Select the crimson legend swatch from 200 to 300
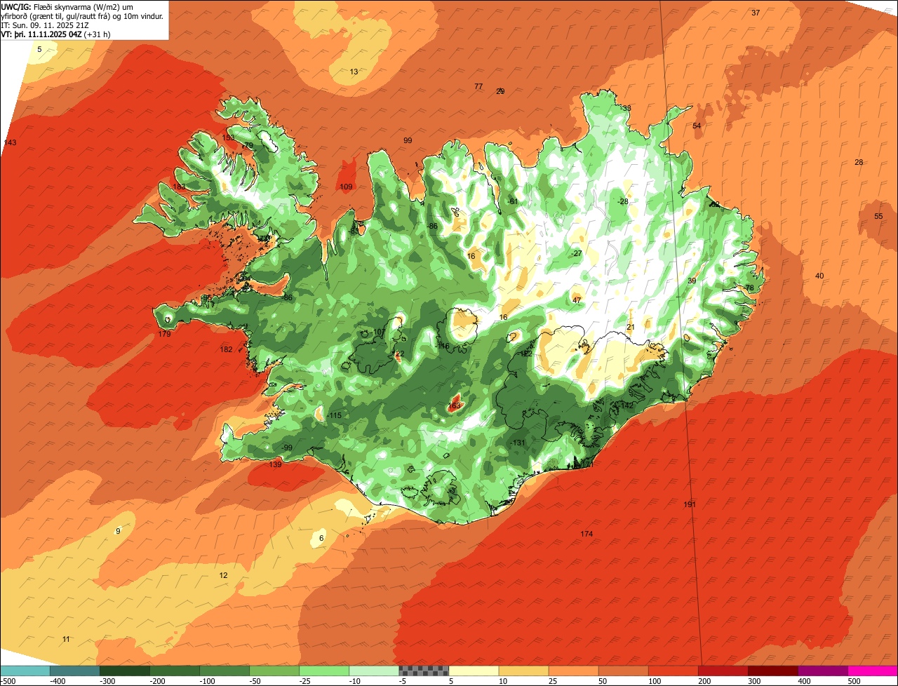Image resolution: width=898 pixels, height=686 pixels. [x=723, y=671]
